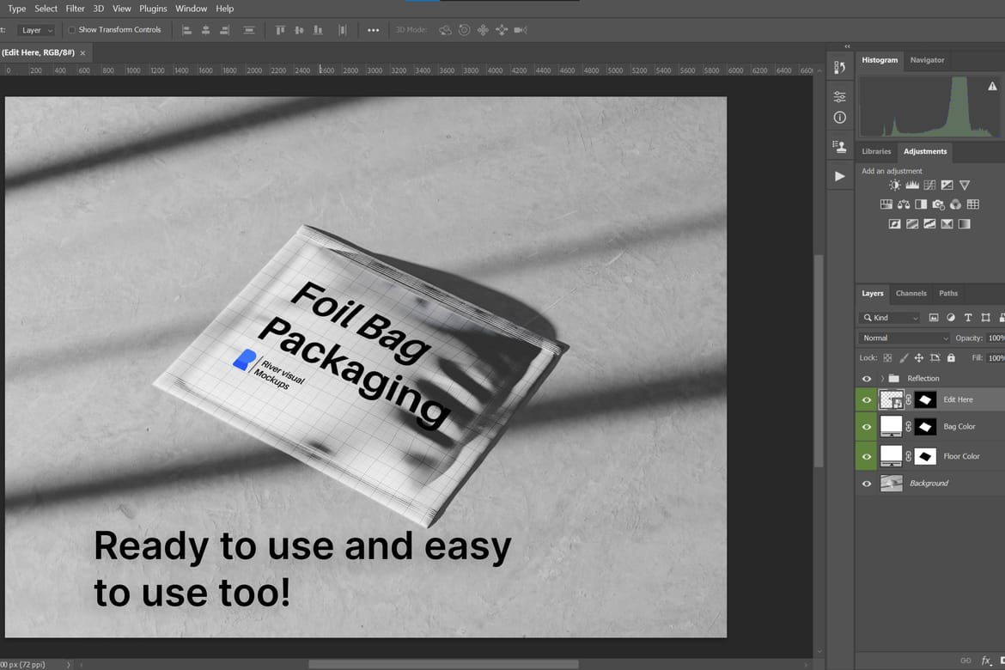Click the Bag Color layer mask thumbnail
Screen dimensions: 1005x670
click(925, 427)
